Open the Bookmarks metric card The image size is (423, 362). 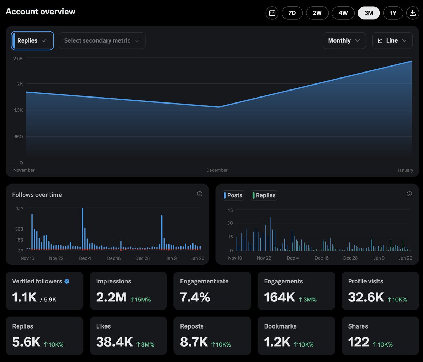point(296,336)
